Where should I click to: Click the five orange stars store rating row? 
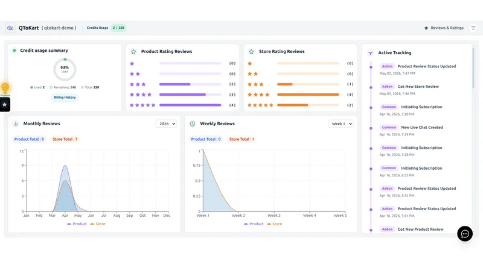[x=260, y=105]
